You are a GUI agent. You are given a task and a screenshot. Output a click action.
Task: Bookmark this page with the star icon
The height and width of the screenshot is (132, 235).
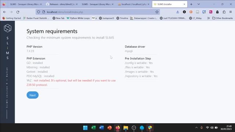[x=157, y=12]
